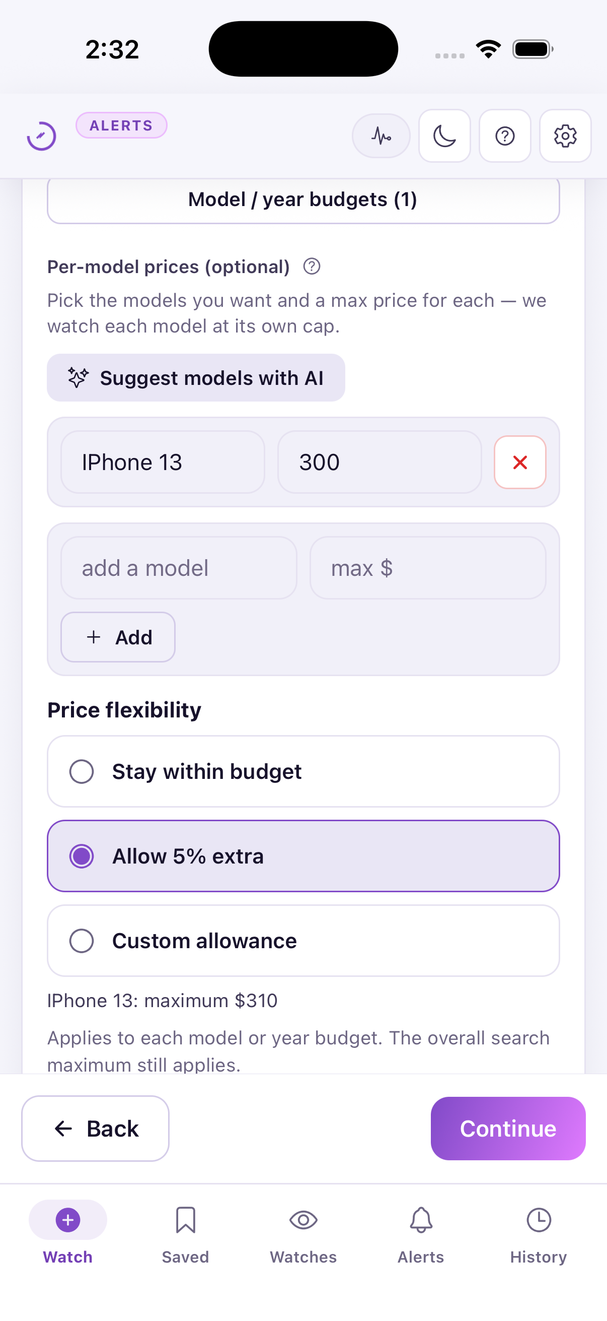Focus the add a model field
The width and height of the screenshot is (607, 1321).
click(179, 568)
